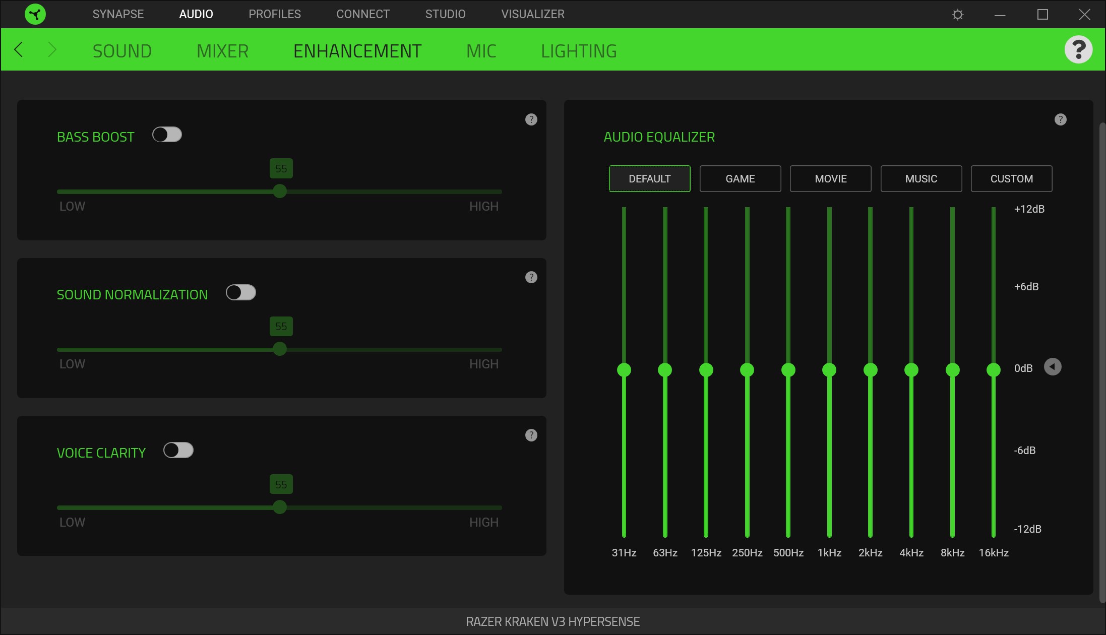Open Bass Boost help tooltip icon
1106x635 pixels.
click(531, 119)
